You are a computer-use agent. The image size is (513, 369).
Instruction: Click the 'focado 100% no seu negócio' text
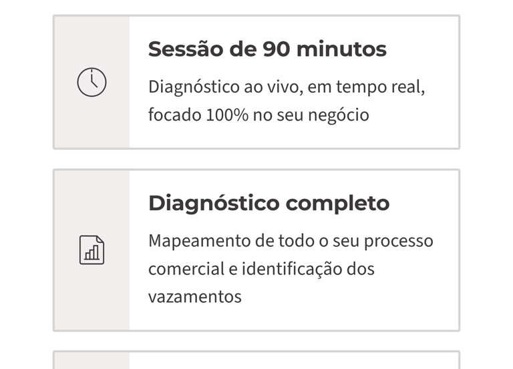click(259, 115)
